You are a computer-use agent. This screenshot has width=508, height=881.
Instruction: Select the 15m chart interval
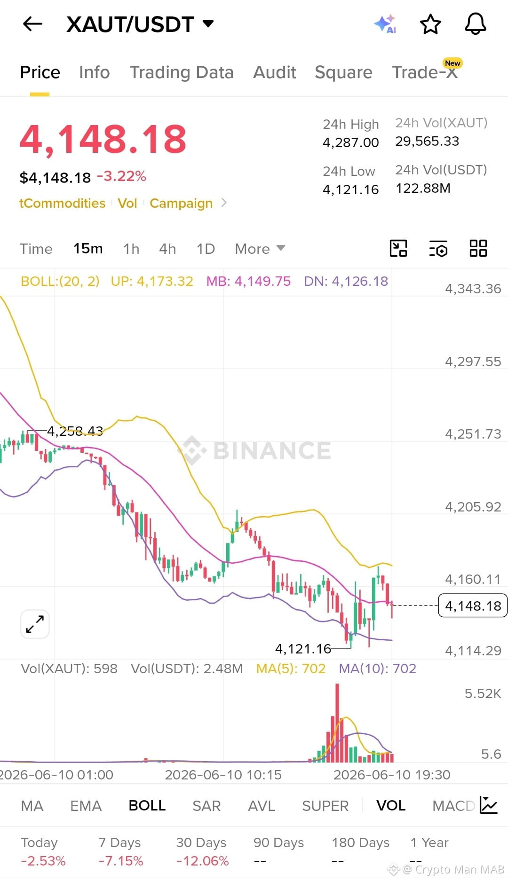tap(88, 249)
